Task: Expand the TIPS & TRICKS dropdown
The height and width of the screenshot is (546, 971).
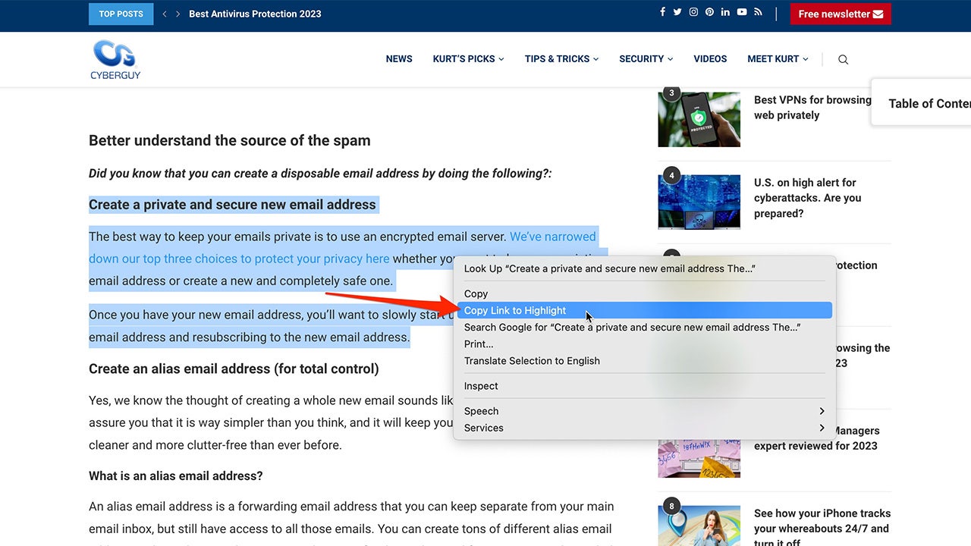Action: click(x=561, y=58)
